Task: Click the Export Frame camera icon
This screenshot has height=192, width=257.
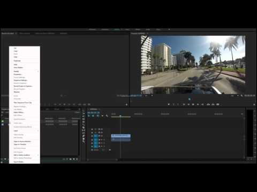Action: click(x=218, y=105)
